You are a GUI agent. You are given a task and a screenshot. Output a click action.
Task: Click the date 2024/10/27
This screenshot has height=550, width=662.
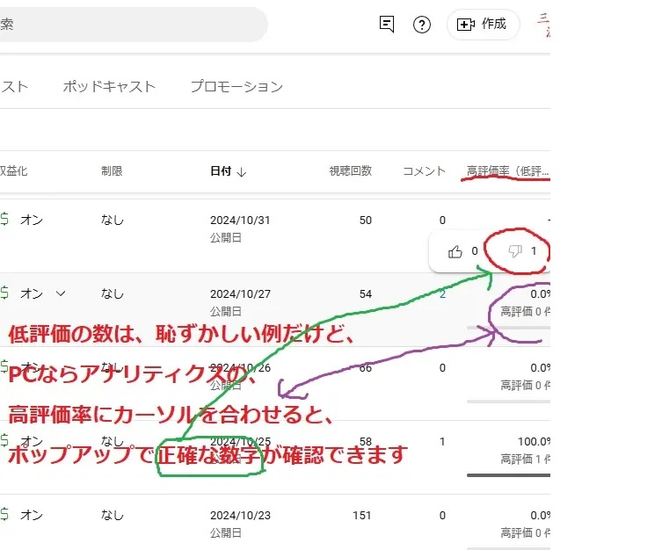(240, 294)
